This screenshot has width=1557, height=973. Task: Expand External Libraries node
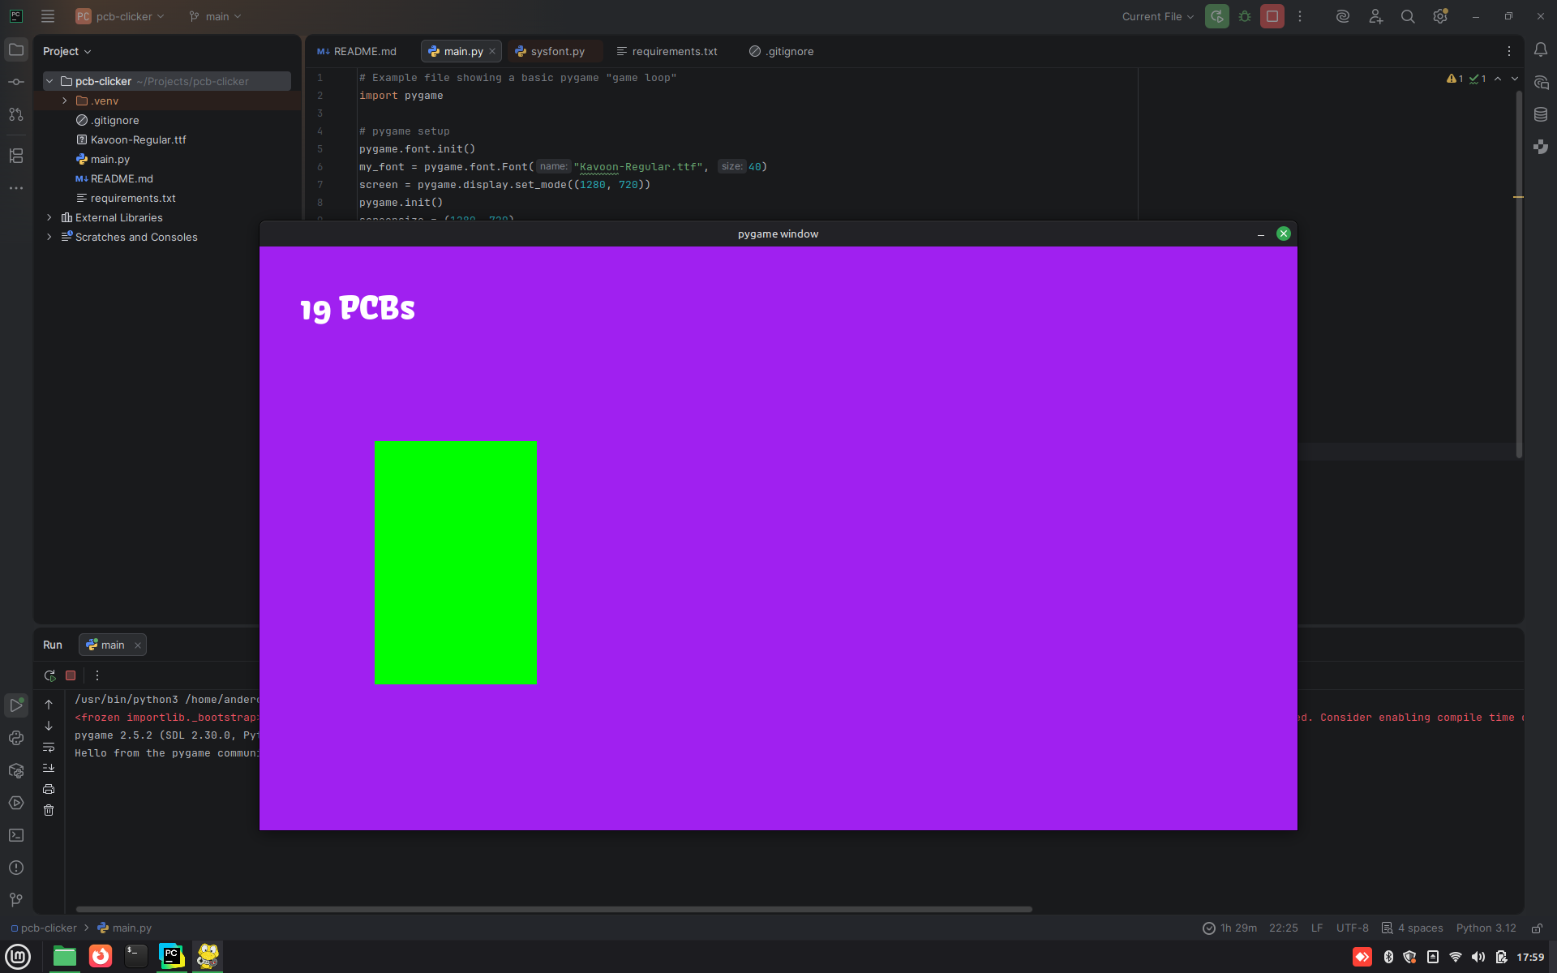49,217
